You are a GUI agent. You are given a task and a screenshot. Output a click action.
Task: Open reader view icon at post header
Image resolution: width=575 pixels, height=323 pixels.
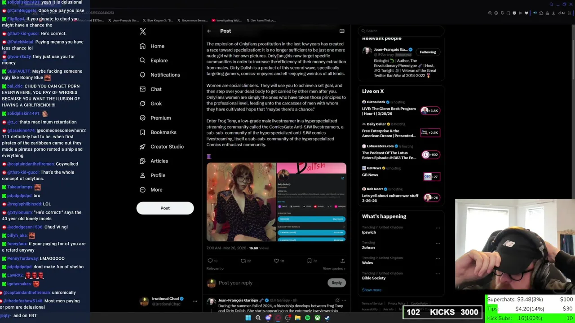[342, 31]
